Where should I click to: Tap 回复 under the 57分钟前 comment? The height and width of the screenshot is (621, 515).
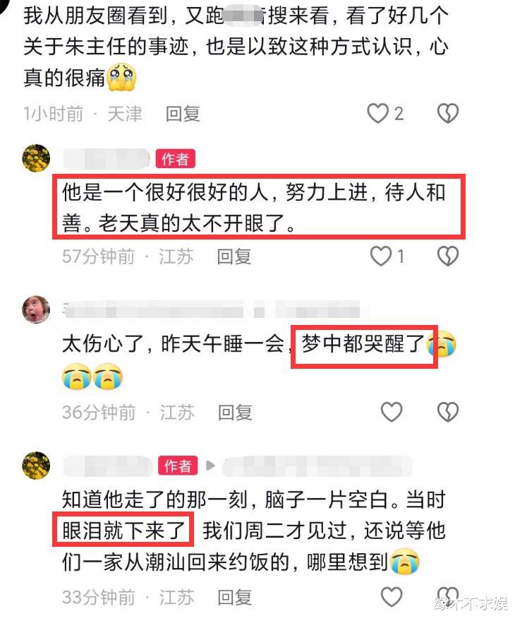point(234,256)
